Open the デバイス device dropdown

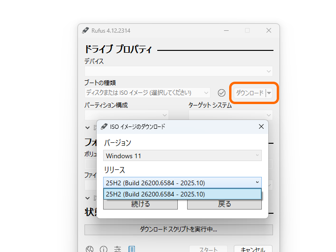[x=178, y=71]
